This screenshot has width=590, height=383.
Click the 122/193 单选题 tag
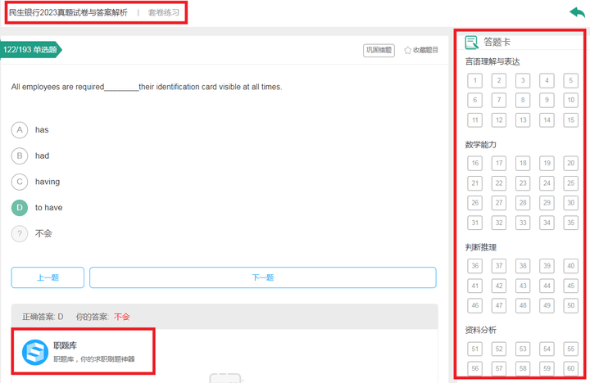click(30, 50)
